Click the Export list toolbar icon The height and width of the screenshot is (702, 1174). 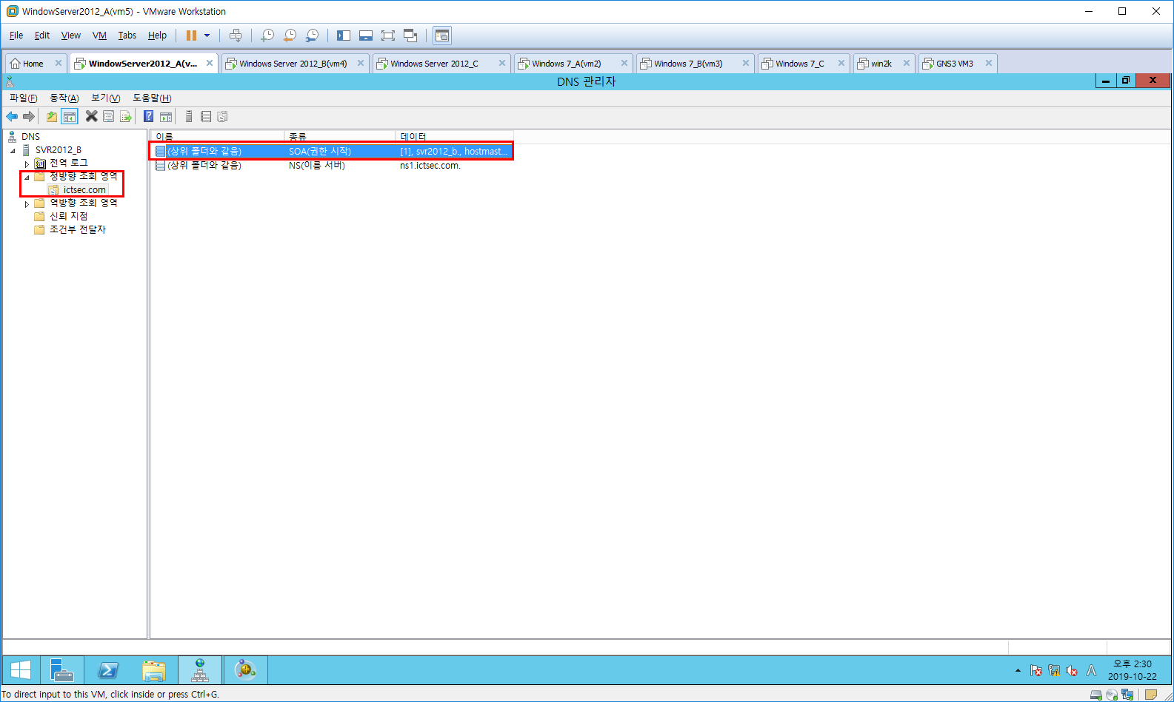pos(126,116)
